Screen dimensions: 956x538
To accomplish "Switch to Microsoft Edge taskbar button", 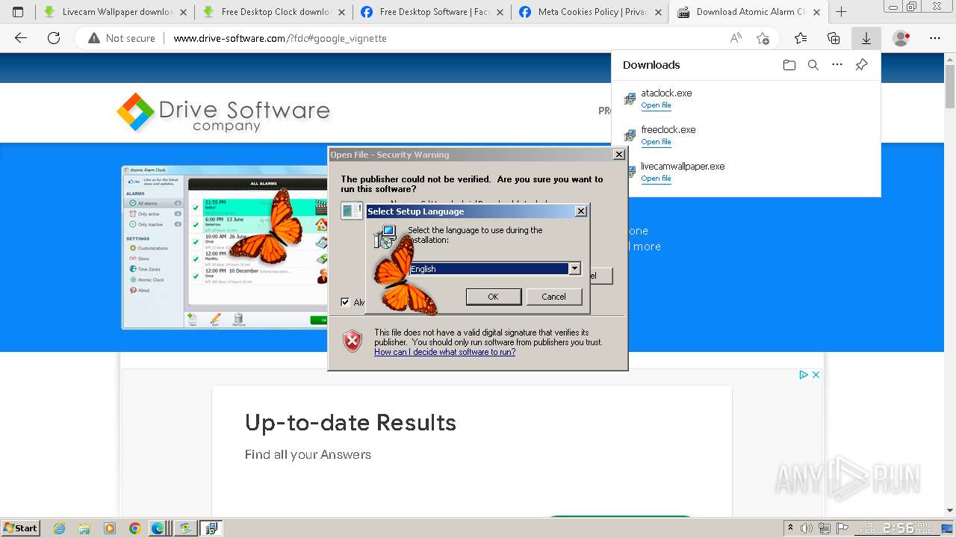I will tap(158, 528).
